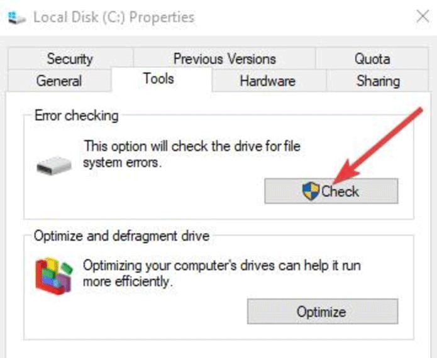Click the "Optimize and defragment drive" heading
437x358 pixels.
(121, 237)
